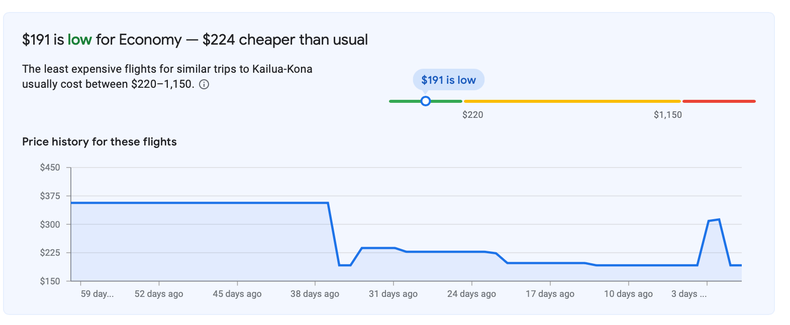Select the "17 days ago" axis label
The height and width of the screenshot is (325, 790).
550,294
